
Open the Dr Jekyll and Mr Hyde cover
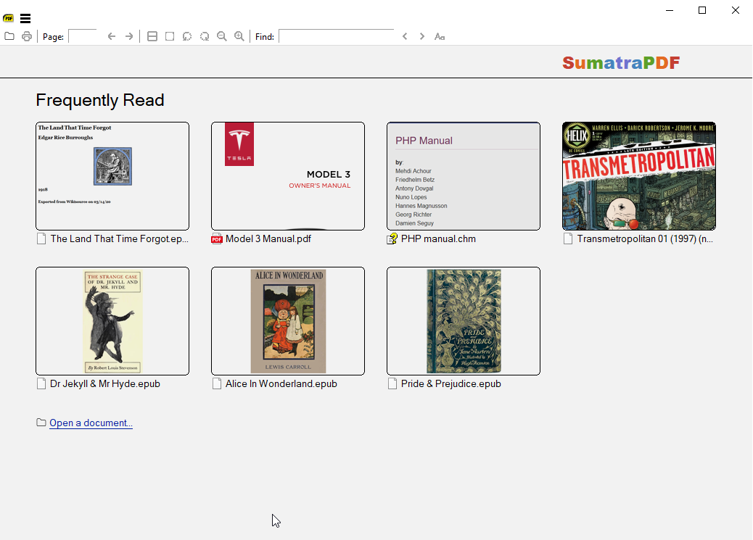112,321
